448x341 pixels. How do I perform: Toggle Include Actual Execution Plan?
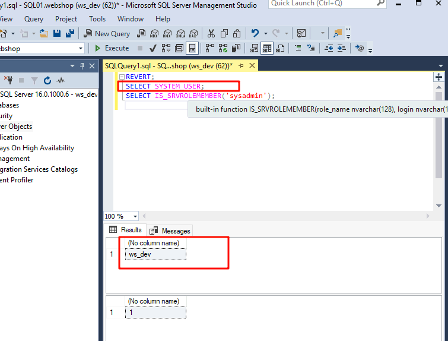(x=210, y=48)
